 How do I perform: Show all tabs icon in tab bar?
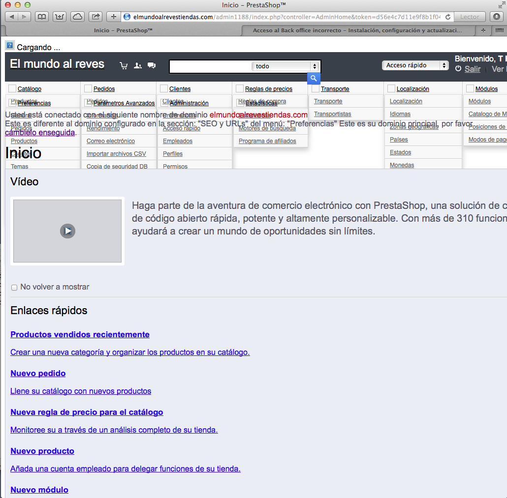(499, 30)
